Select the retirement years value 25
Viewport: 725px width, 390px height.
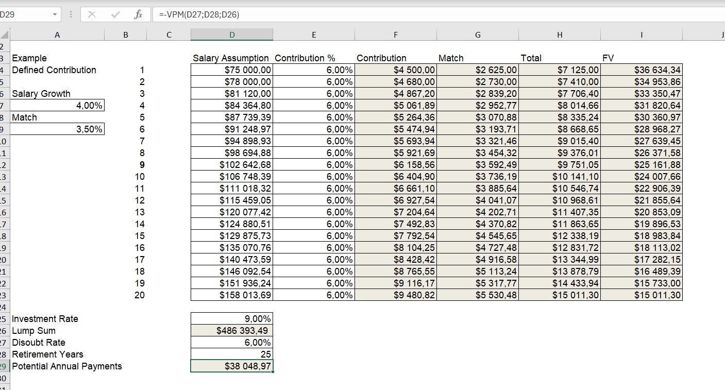click(232, 354)
